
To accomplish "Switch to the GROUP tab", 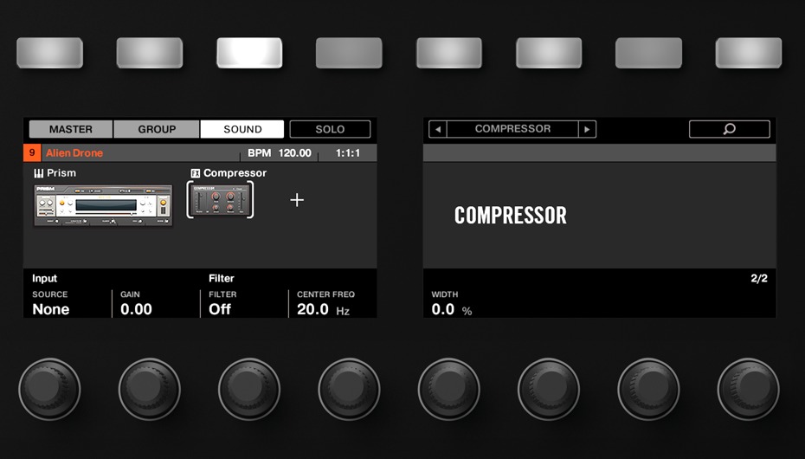I will click(x=157, y=129).
